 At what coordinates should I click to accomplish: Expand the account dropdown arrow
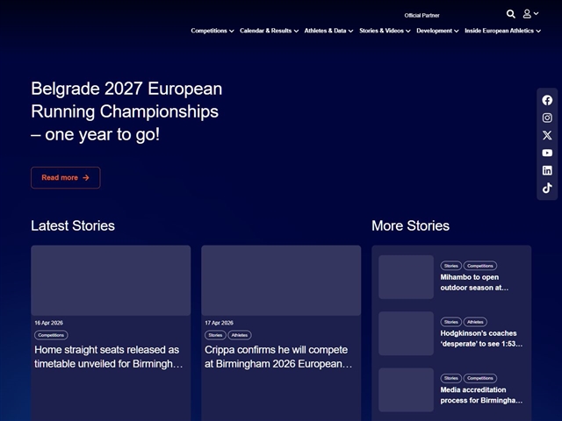[536, 13]
